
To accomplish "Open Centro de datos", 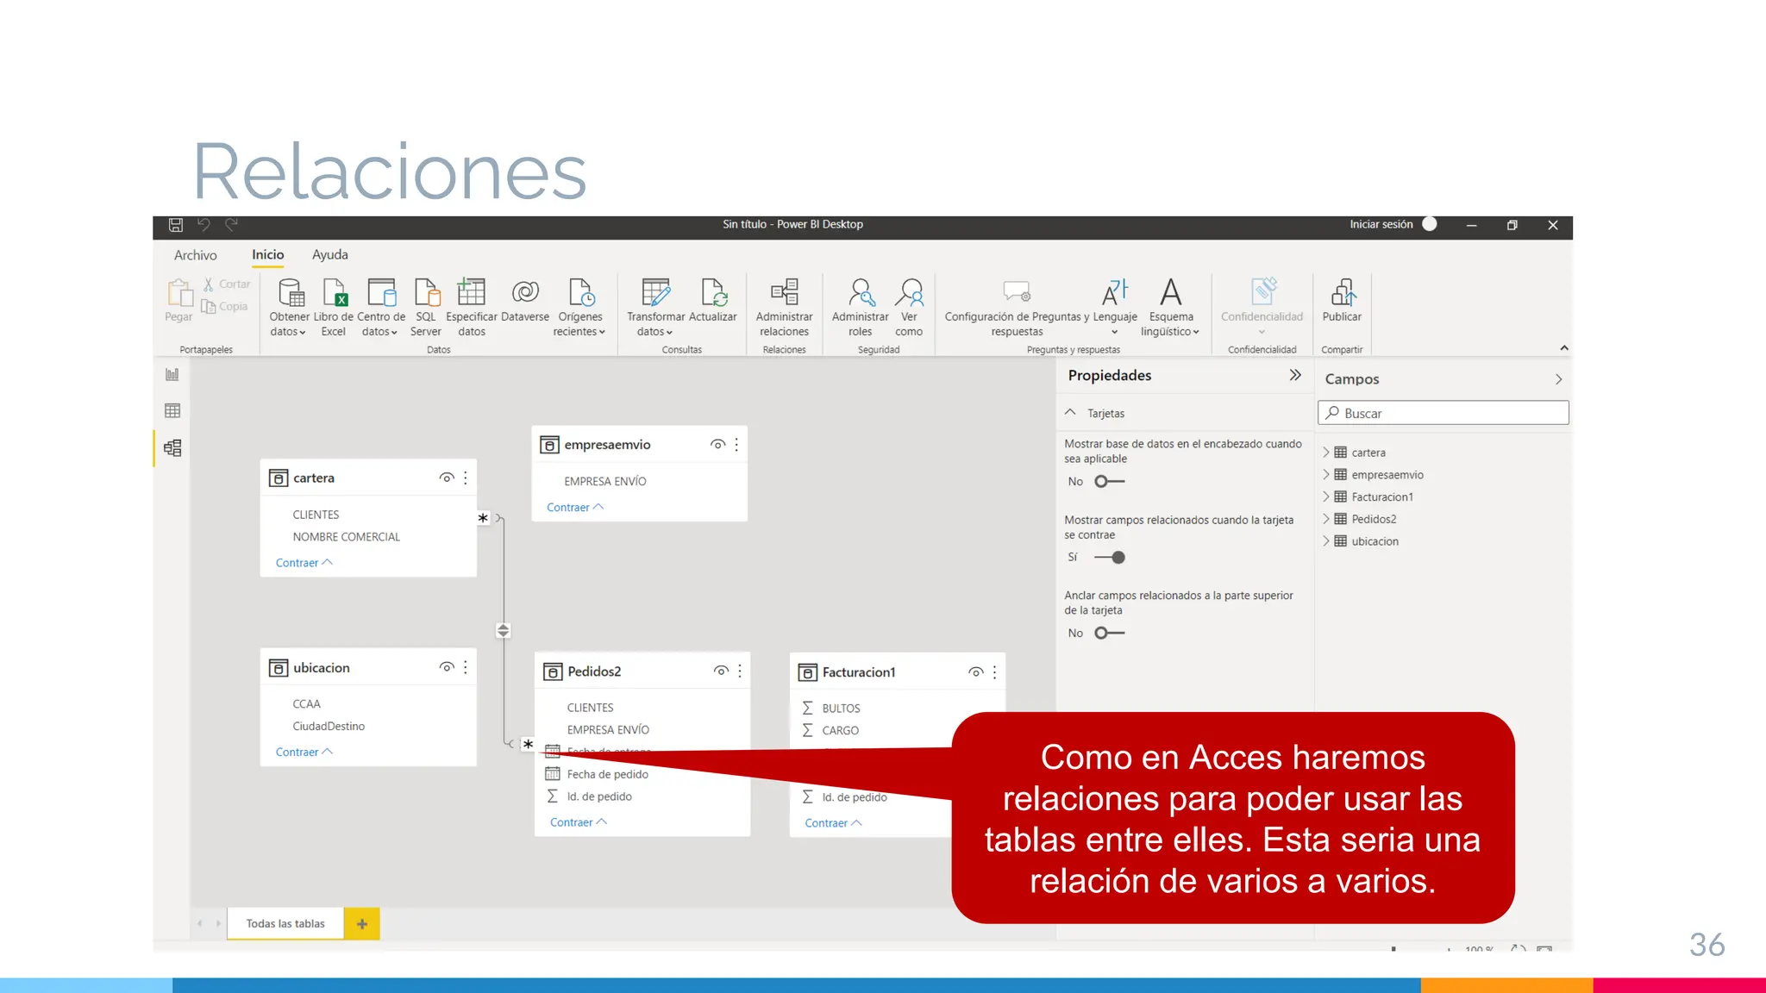I will [380, 307].
